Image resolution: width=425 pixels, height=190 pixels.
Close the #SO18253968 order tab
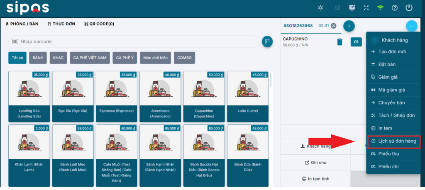point(334,26)
